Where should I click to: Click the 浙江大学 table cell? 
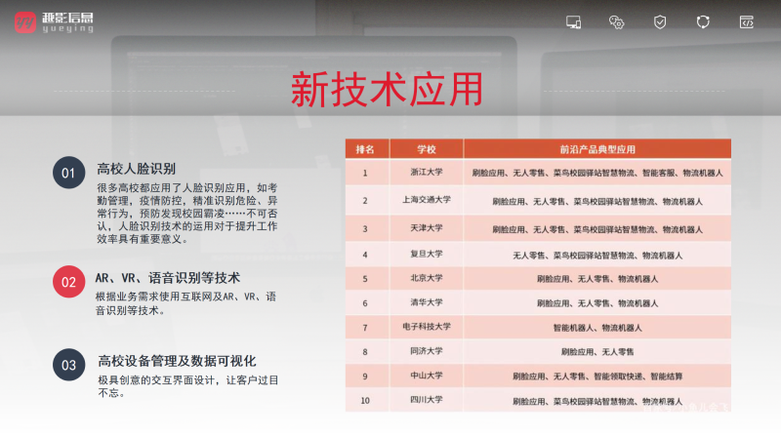[427, 173]
